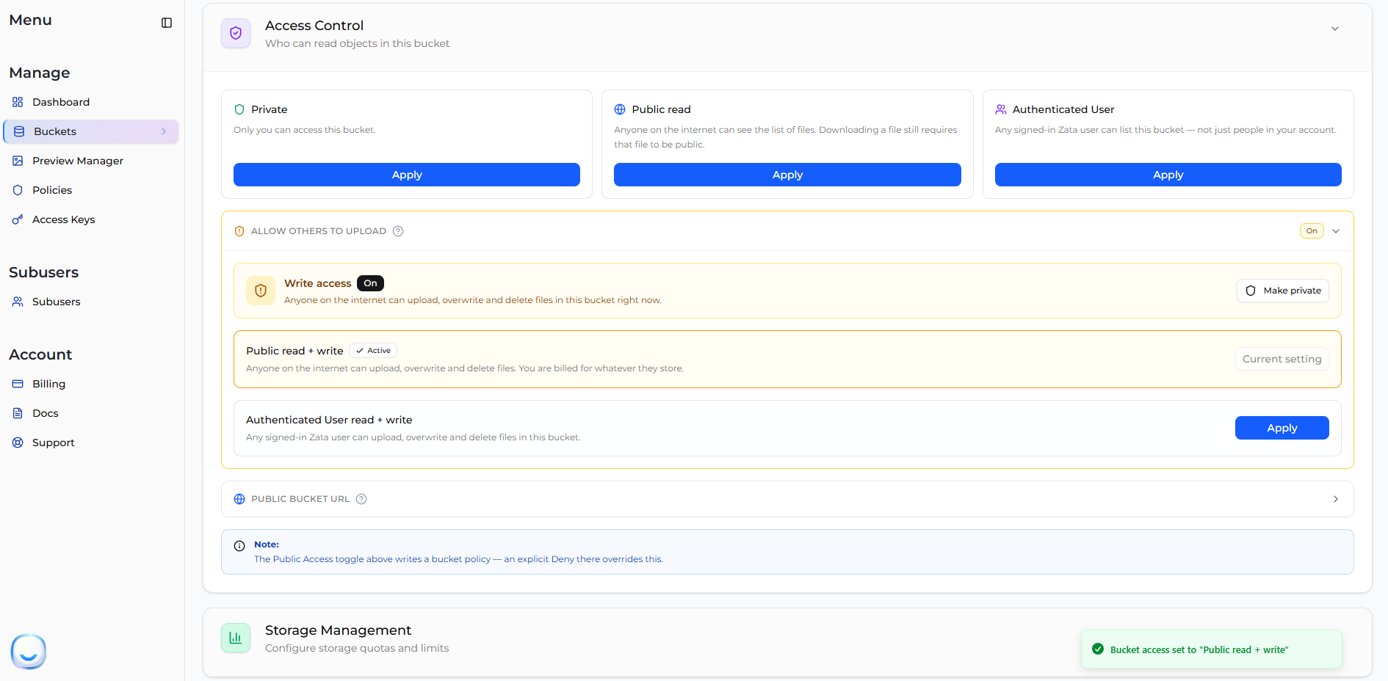Image resolution: width=1388 pixels, height=681 pixels.
Task: Click the help icon beside Public Bucket URL
Action: coord(361,499)
